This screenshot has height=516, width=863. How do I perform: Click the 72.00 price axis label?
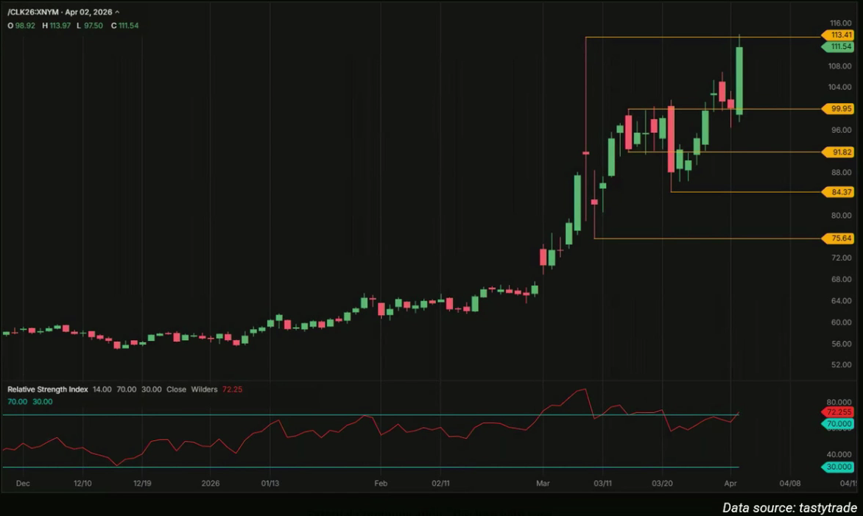[840, 258]
